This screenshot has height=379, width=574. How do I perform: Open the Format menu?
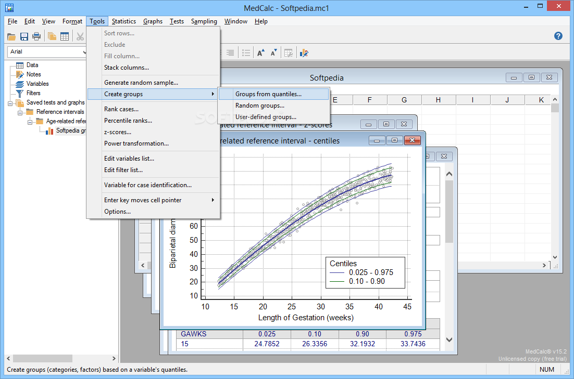[x=72, y=21]
